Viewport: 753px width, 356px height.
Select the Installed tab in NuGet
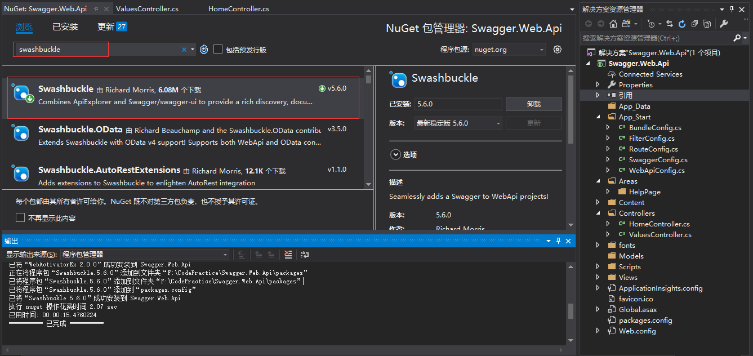pos(65,27)
